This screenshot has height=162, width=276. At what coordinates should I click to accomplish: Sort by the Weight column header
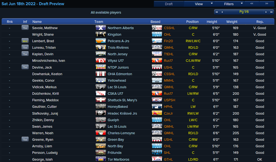(232, 22)
